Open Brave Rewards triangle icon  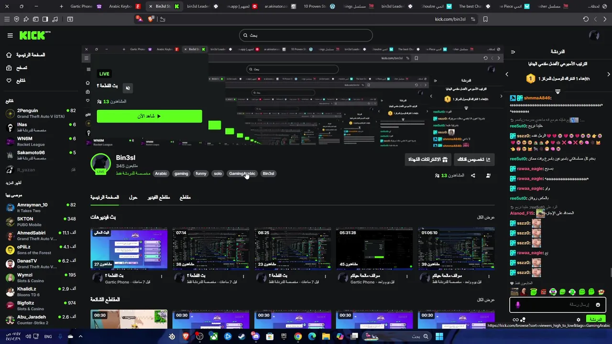click(139, 19)
